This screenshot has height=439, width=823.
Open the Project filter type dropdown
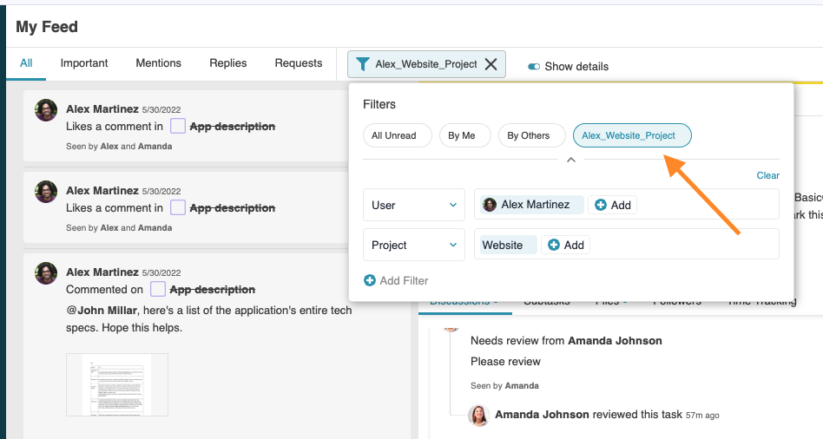413,246
